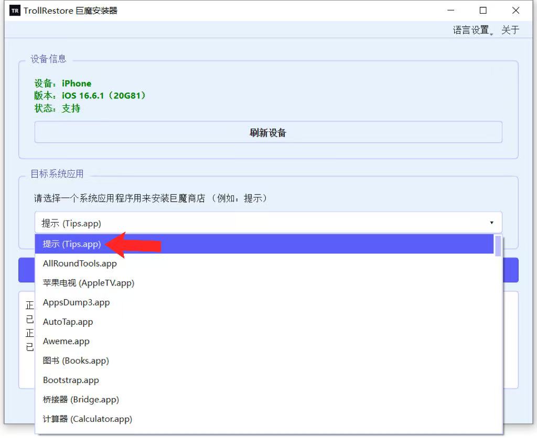The height and width of the screenshot is (438, 537).
Task: Open the 关于 about menu
Action: point(510,30)
